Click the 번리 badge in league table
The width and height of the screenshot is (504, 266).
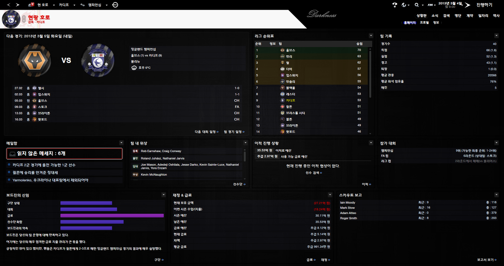(282, 56)
